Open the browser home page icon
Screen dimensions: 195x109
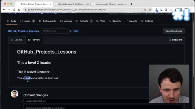click(19, 10)
